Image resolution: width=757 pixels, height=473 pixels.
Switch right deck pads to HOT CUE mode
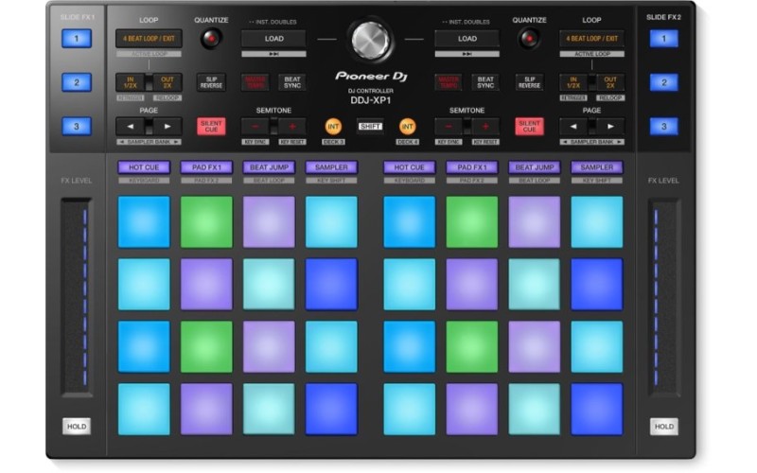409,167
